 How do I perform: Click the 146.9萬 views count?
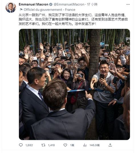click(95, 145)
